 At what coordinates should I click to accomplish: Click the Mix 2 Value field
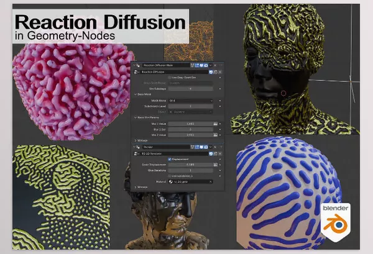click(191, 135)
